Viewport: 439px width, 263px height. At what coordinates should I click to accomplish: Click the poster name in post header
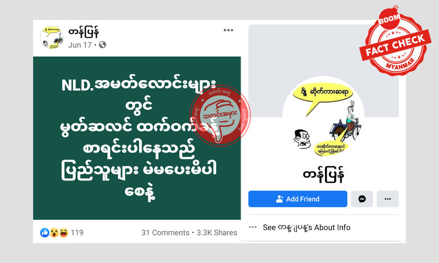click(84, 32)
